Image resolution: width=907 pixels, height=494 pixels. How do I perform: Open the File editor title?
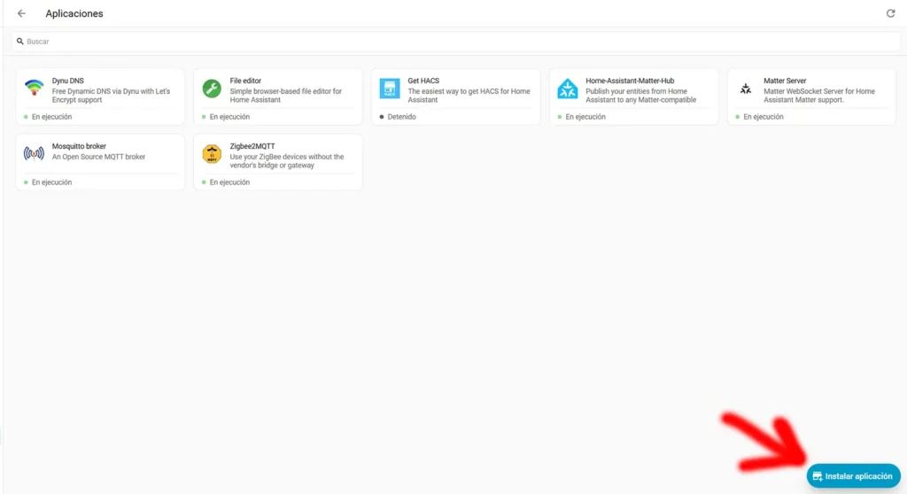245,81
